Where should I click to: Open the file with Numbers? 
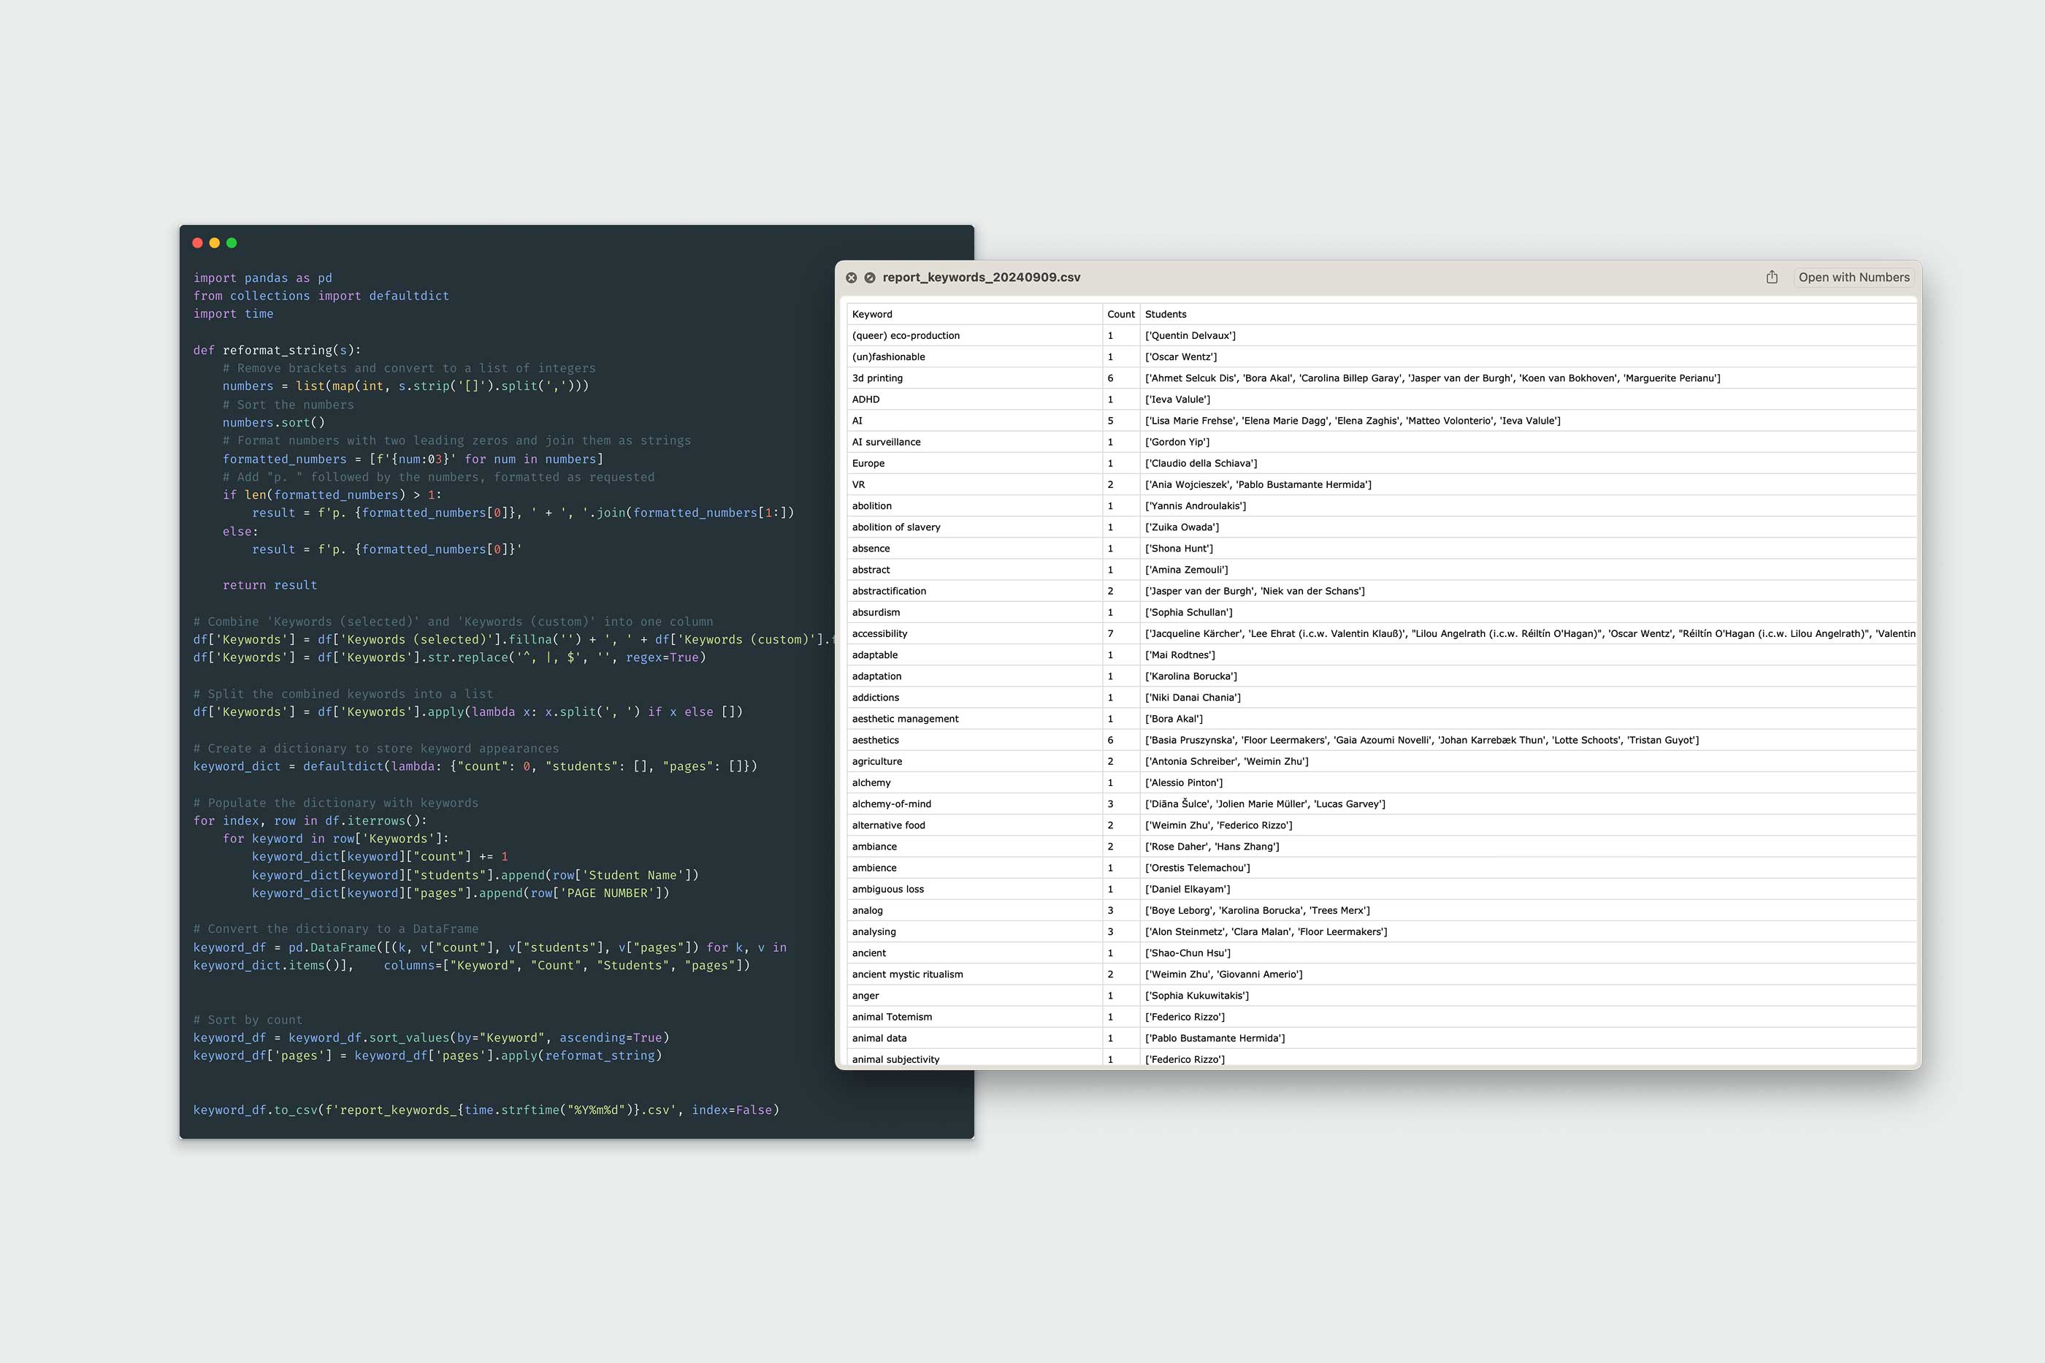pos(1853,278)
